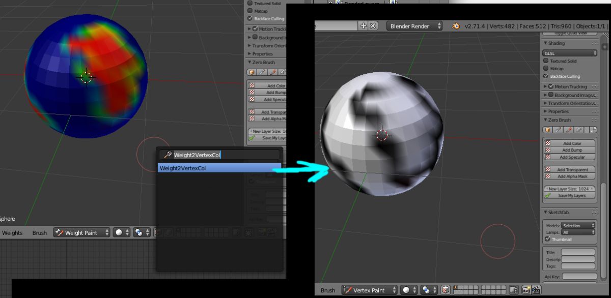Uncheck the Sketchfab Thumbnail checkbox
The image size is (611, 298).
[x=547, y=239]
